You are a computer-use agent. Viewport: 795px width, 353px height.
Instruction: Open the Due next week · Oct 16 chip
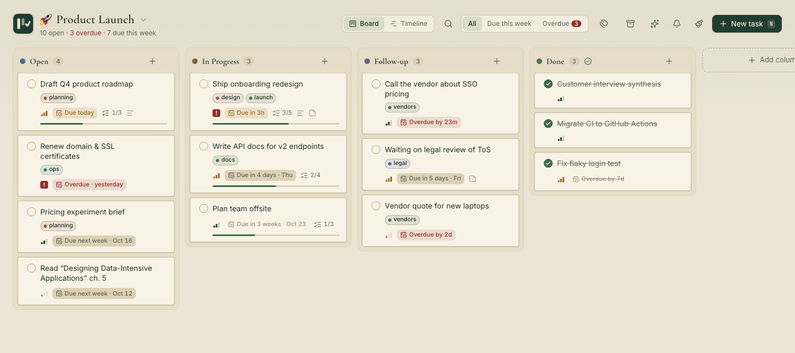[94, 241]
